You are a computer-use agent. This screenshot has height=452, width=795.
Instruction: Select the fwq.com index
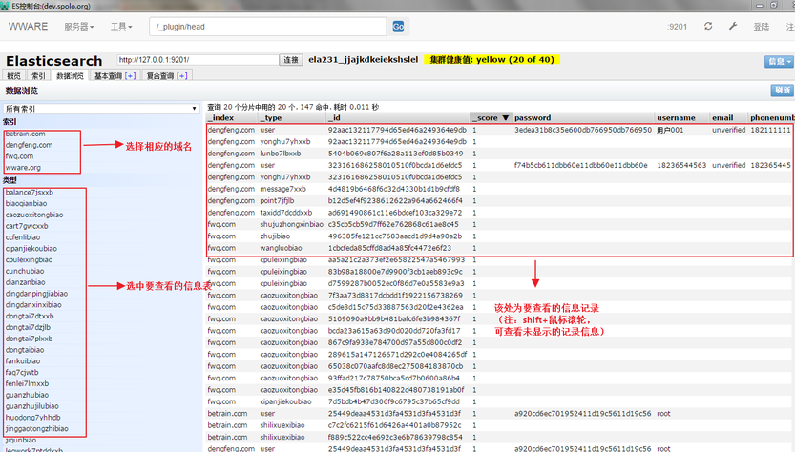point(19,156)
